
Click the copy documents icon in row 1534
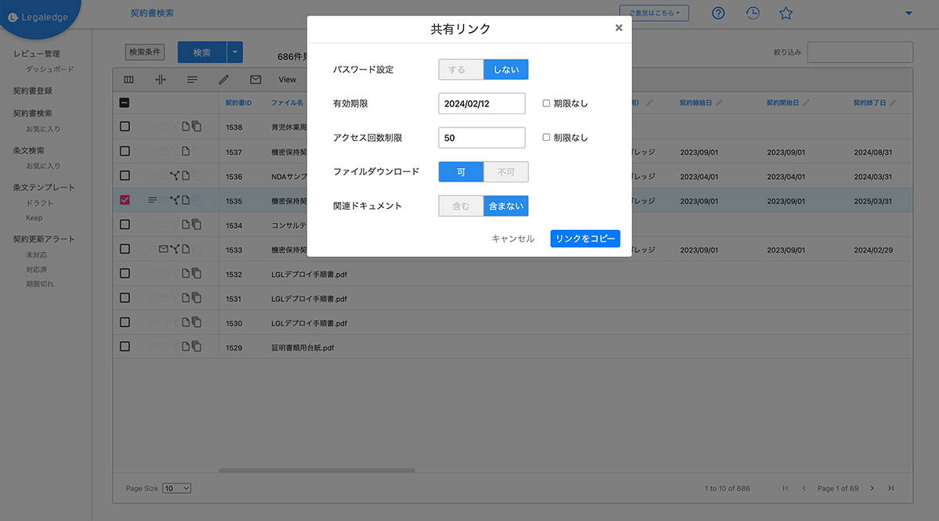(x=196, y=225)
